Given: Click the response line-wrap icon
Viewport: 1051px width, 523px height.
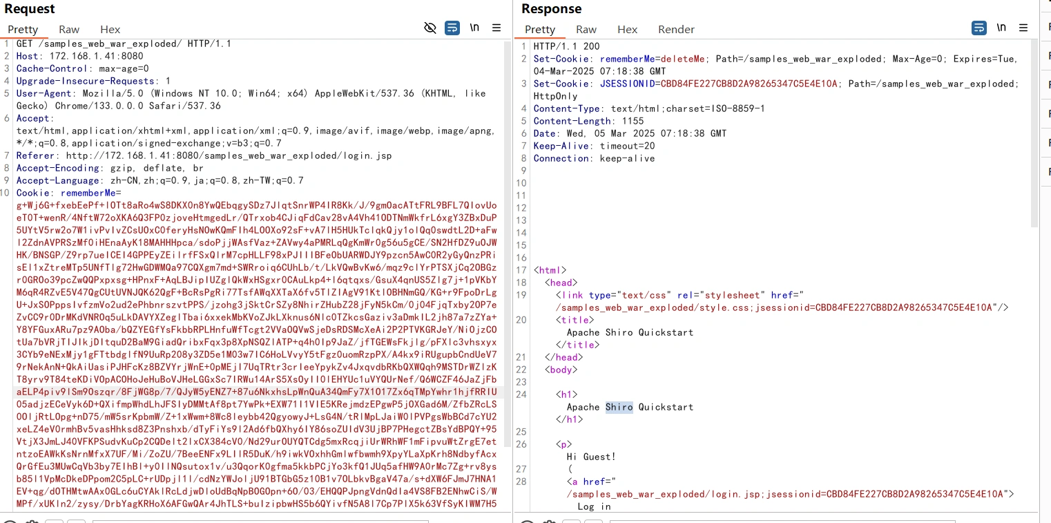Looking at the screenshot, I should pos(978,28).
